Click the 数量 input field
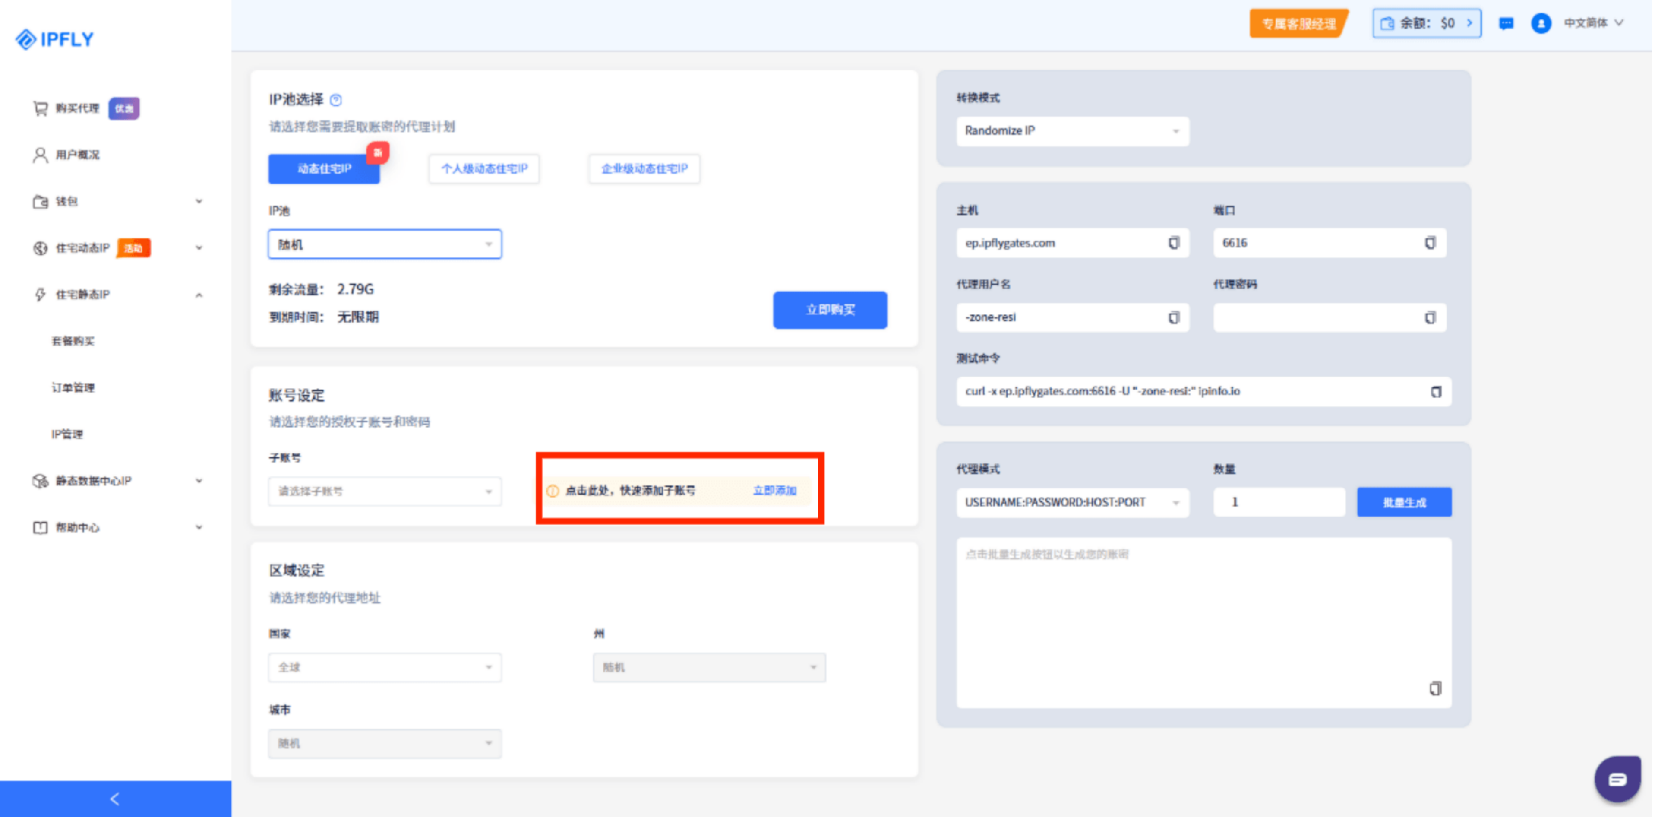This screenshot has height=818, width=1655. coord(1279,502)
